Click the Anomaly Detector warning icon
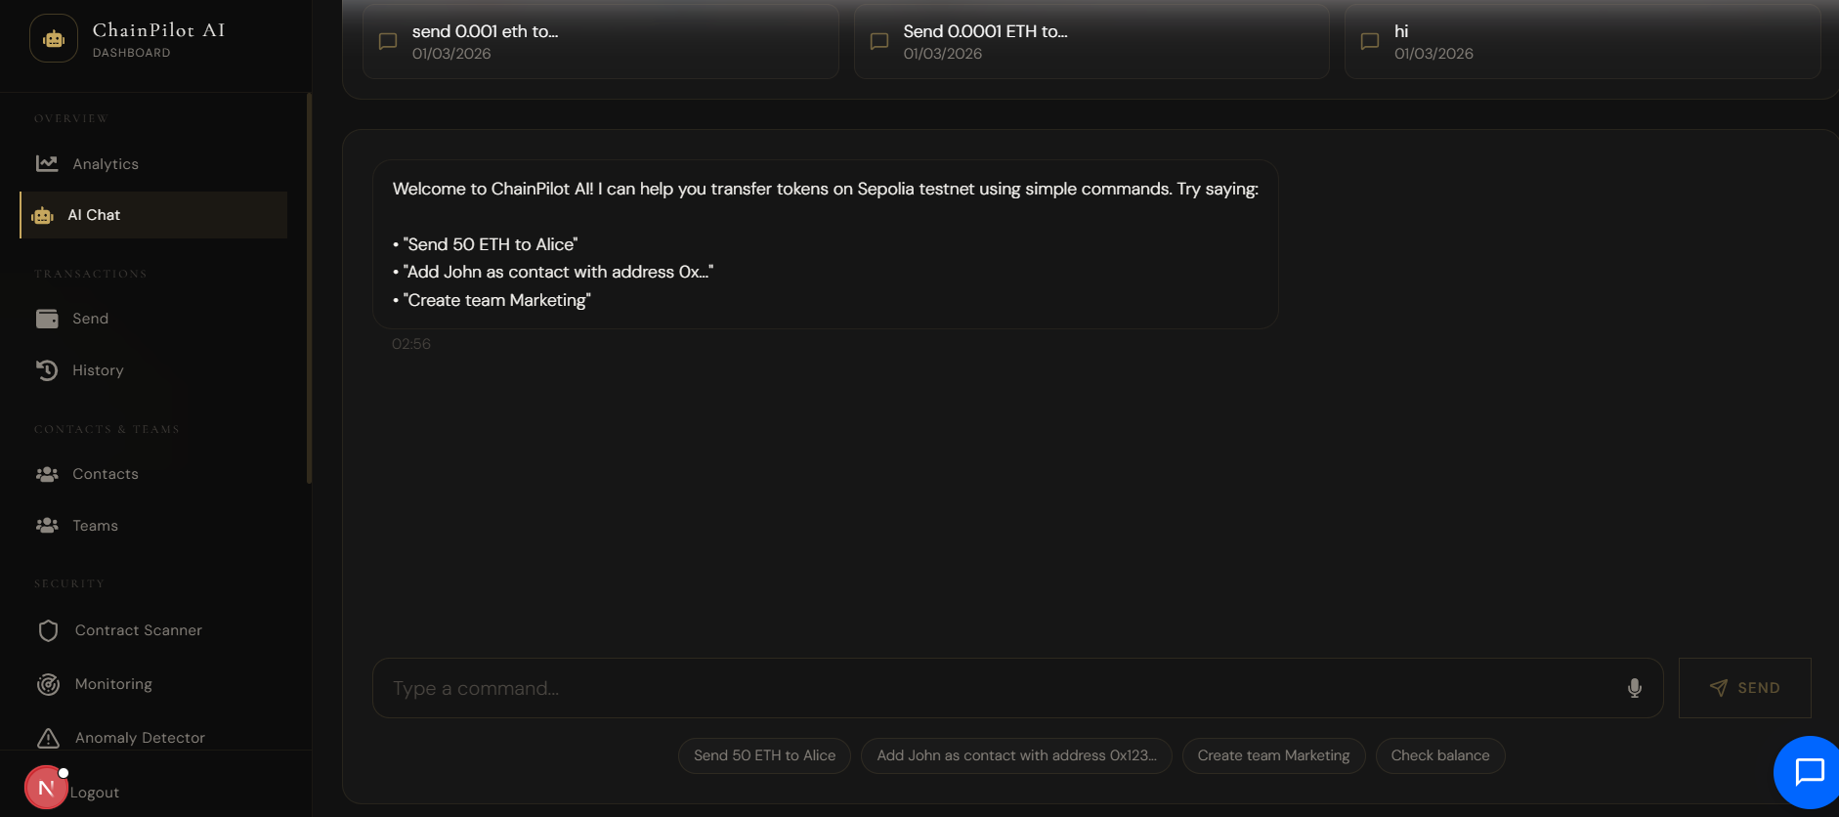The image size is (1839, 817). [x=48, y=738]
